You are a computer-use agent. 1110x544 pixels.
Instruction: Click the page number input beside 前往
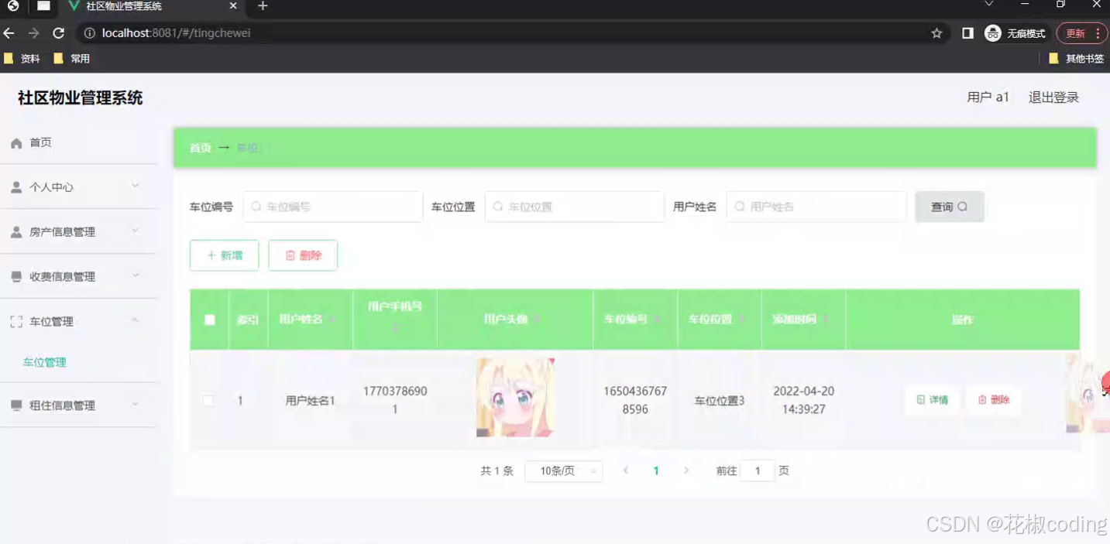click(x=757, y=470)
